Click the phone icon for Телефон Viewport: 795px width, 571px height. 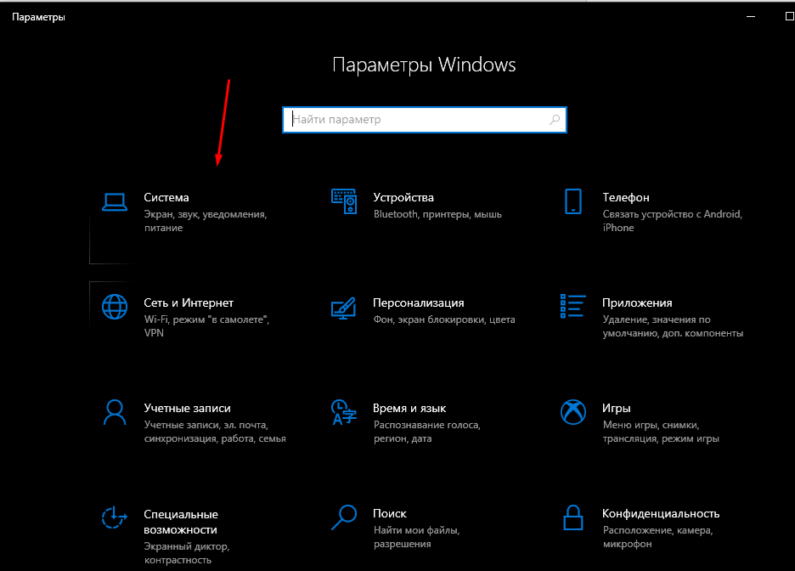tap(573, 201)
